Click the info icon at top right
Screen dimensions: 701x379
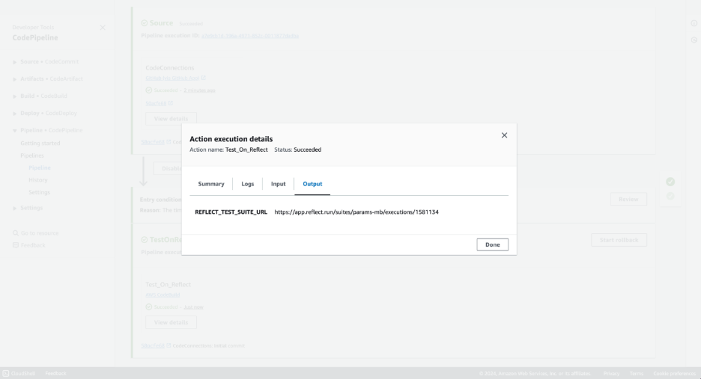(x=694, y=23)
